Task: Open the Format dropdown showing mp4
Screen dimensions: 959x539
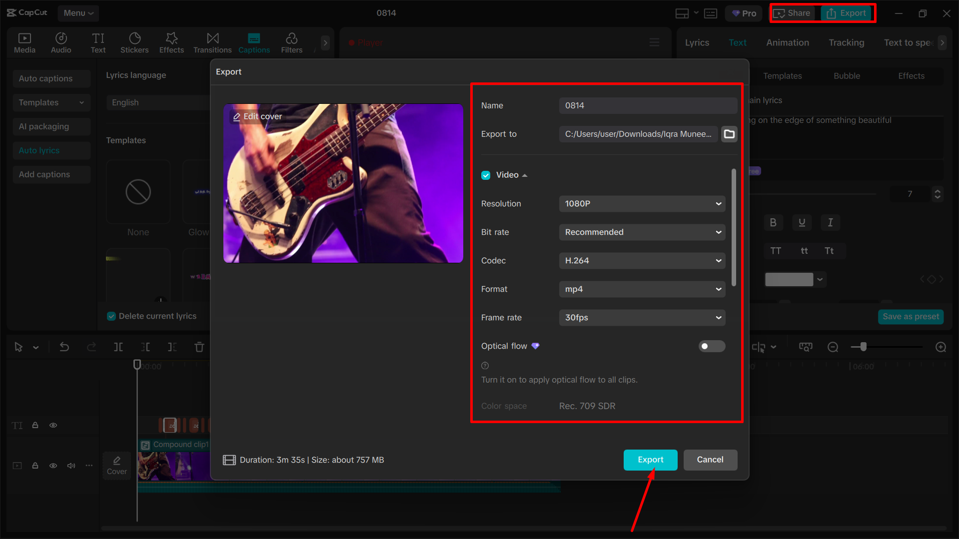Action: click(642, 289)
